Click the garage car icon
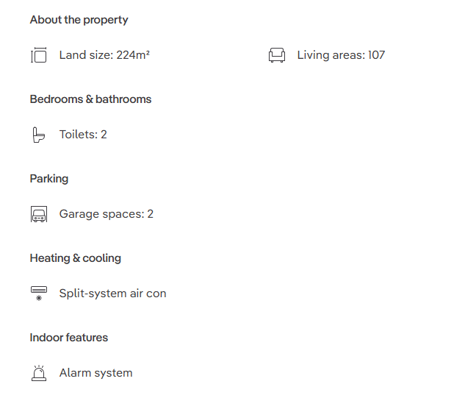476x398 pixels. [39, 214]
